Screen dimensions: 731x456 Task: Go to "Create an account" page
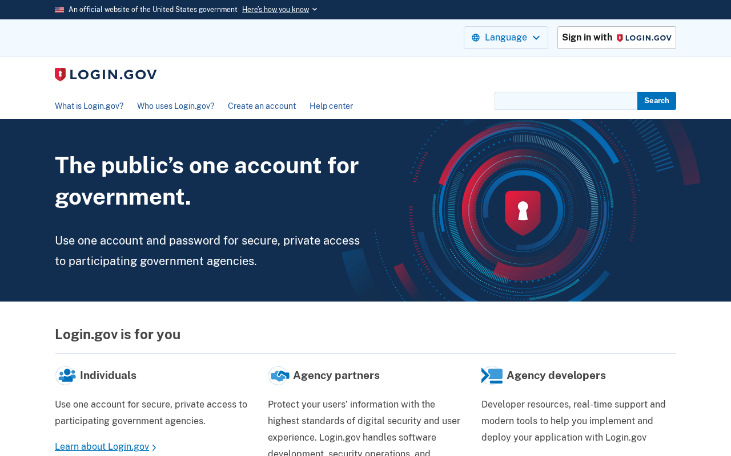262,106
